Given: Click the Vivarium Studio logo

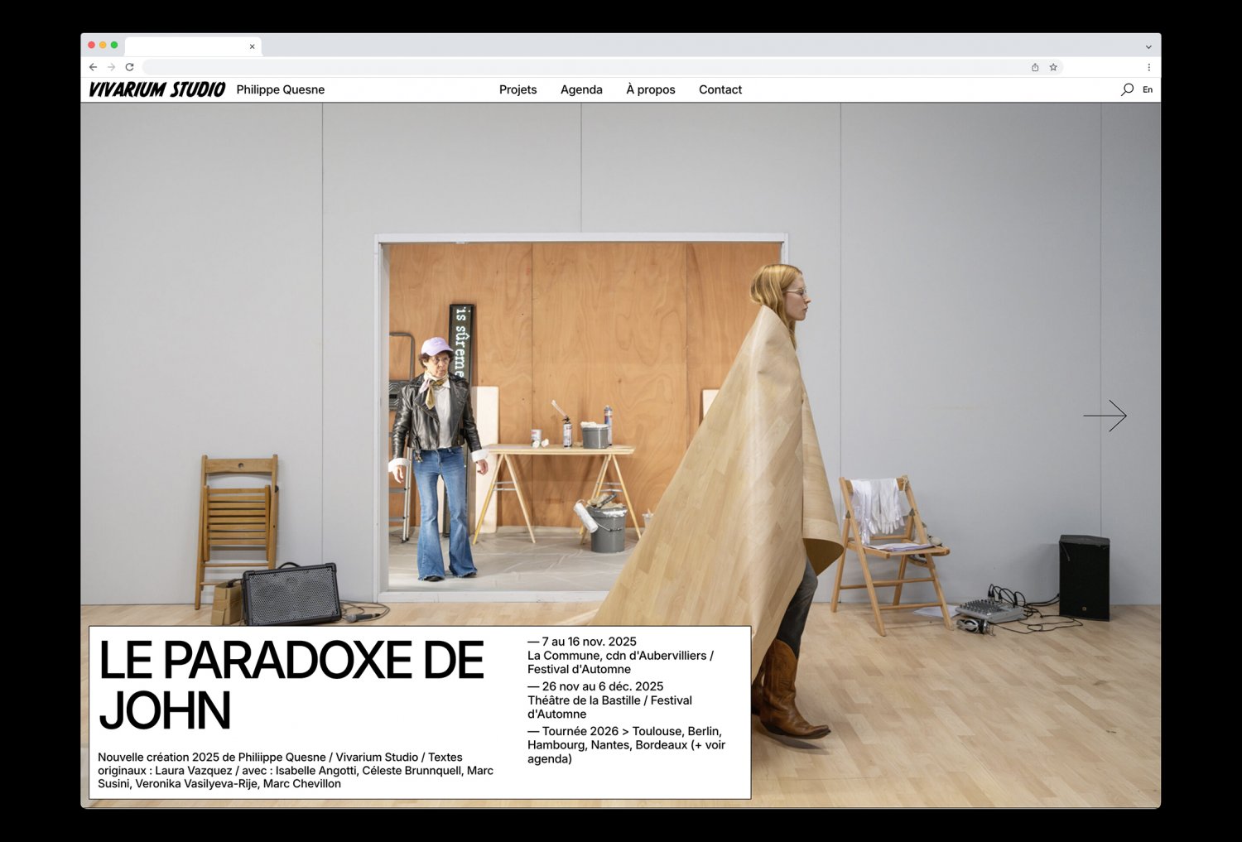Looking at the screenshot, I should (x=156, y=89).
